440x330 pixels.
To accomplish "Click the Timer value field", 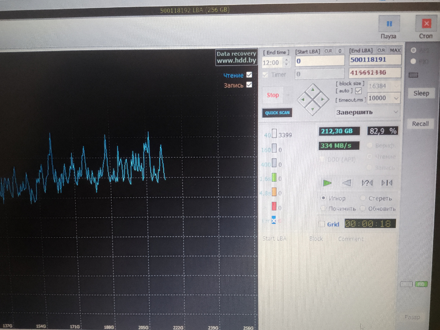I will tap(320, 74).
